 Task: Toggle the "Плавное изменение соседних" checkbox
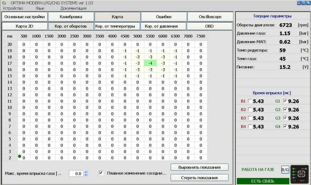pyautogui.click(x=101, y=173)
